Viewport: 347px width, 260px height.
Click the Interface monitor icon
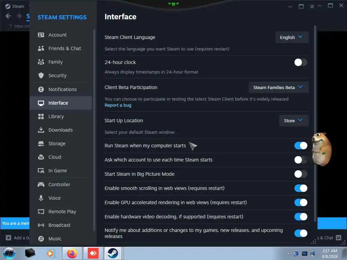click(41, 103)
